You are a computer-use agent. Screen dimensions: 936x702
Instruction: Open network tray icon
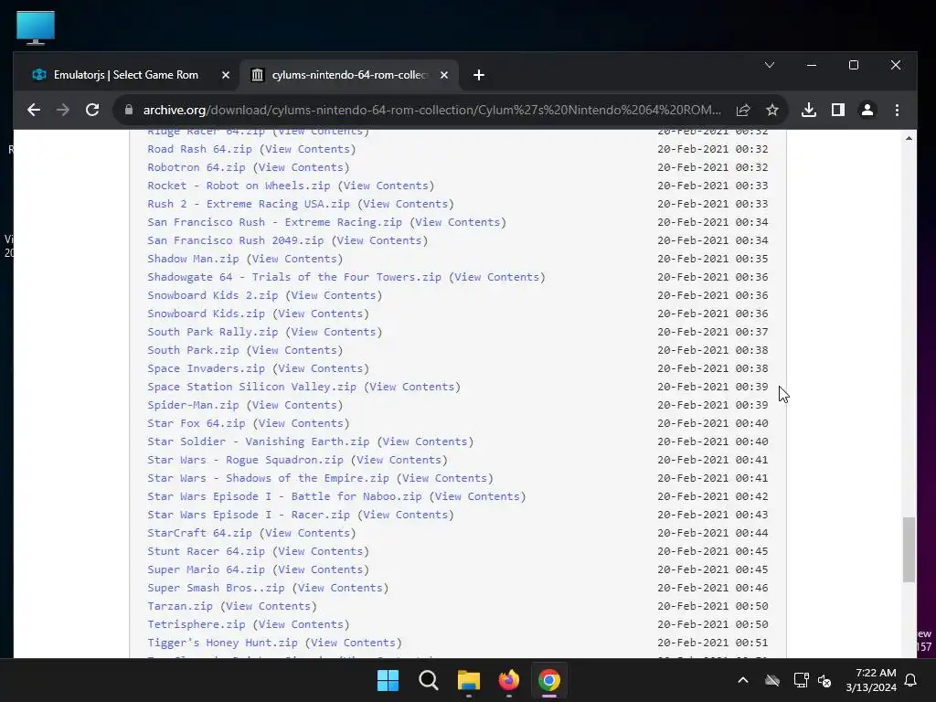(x=801, y=680)
